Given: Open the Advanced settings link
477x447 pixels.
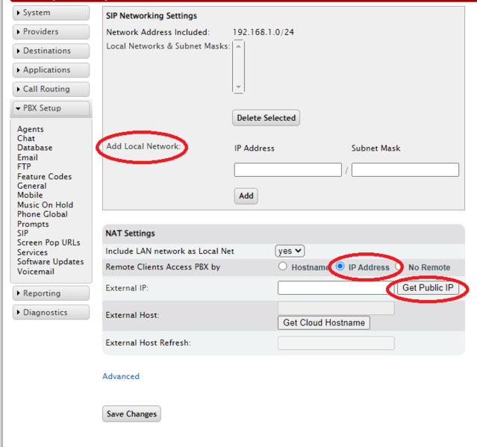Looking at the screenshot, I should tap(121, 377).
